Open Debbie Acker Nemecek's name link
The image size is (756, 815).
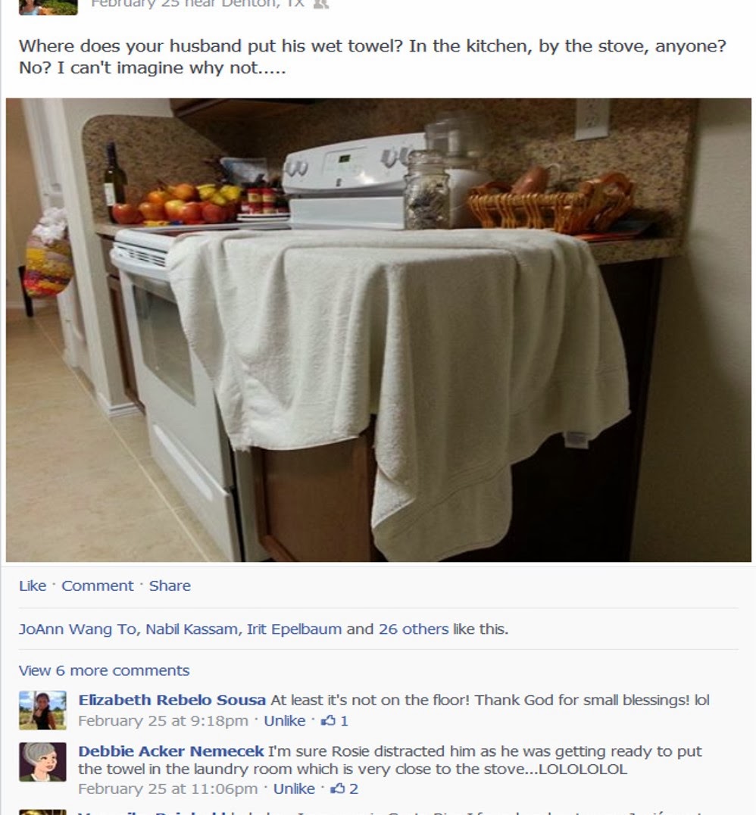pos(171,751)
